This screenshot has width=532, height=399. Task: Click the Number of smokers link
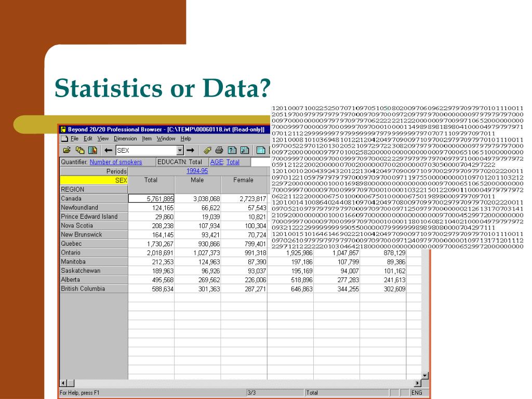116,162
